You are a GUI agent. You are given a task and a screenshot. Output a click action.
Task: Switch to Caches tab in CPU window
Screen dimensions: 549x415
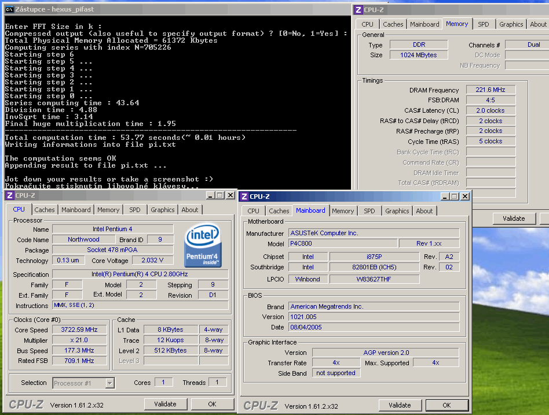point(45,210)
